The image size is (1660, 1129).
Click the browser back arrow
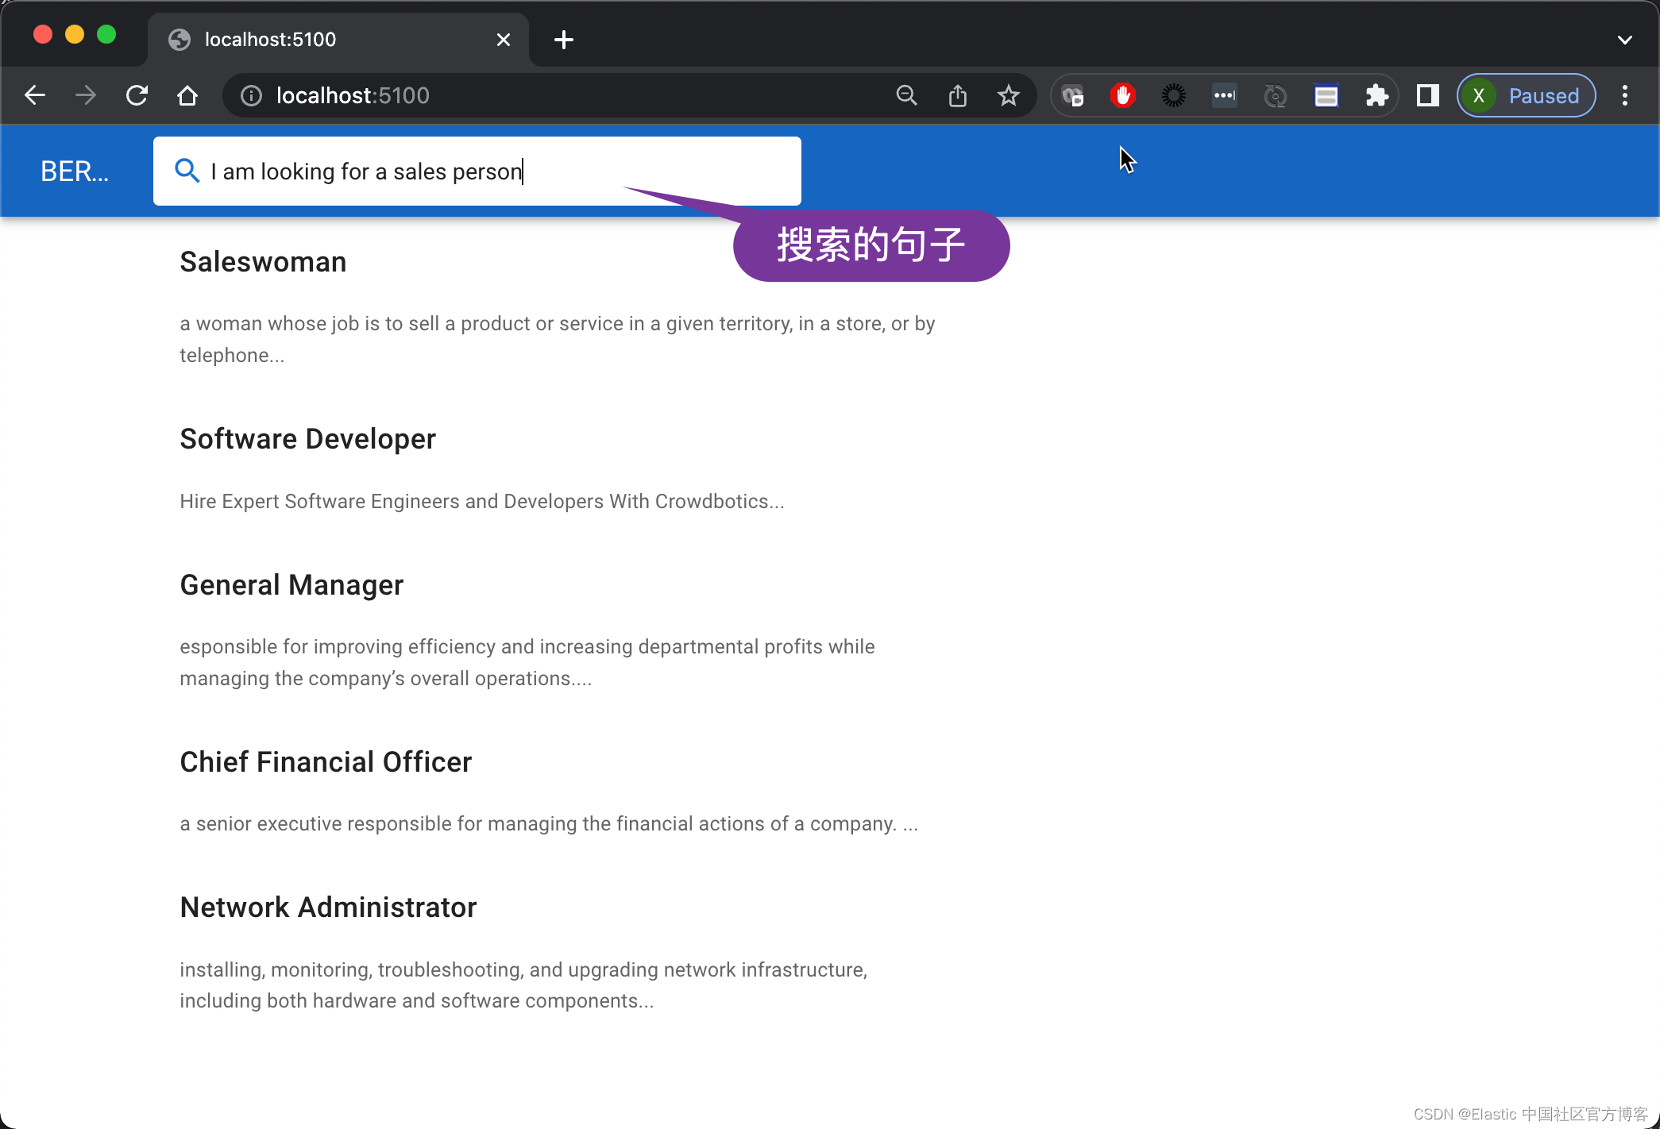click(35, 95)
